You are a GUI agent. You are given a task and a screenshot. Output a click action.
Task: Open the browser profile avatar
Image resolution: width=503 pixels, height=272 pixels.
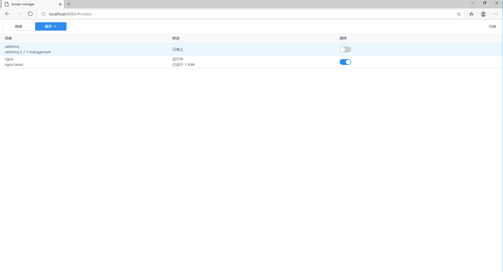(483, 14)
